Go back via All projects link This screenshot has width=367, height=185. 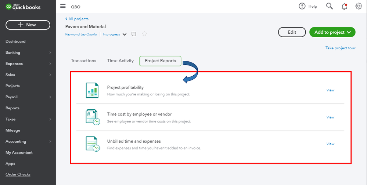coord(77,19)
